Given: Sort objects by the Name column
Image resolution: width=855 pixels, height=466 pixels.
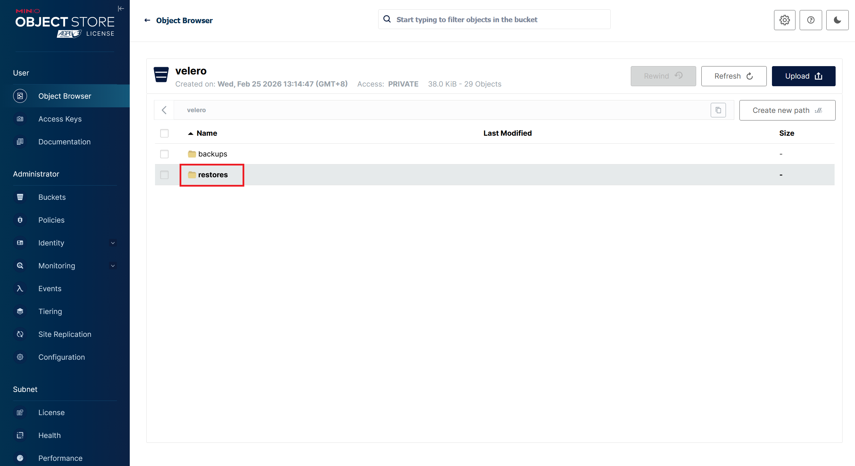Looking at the screenshot, I should [207, 133].
